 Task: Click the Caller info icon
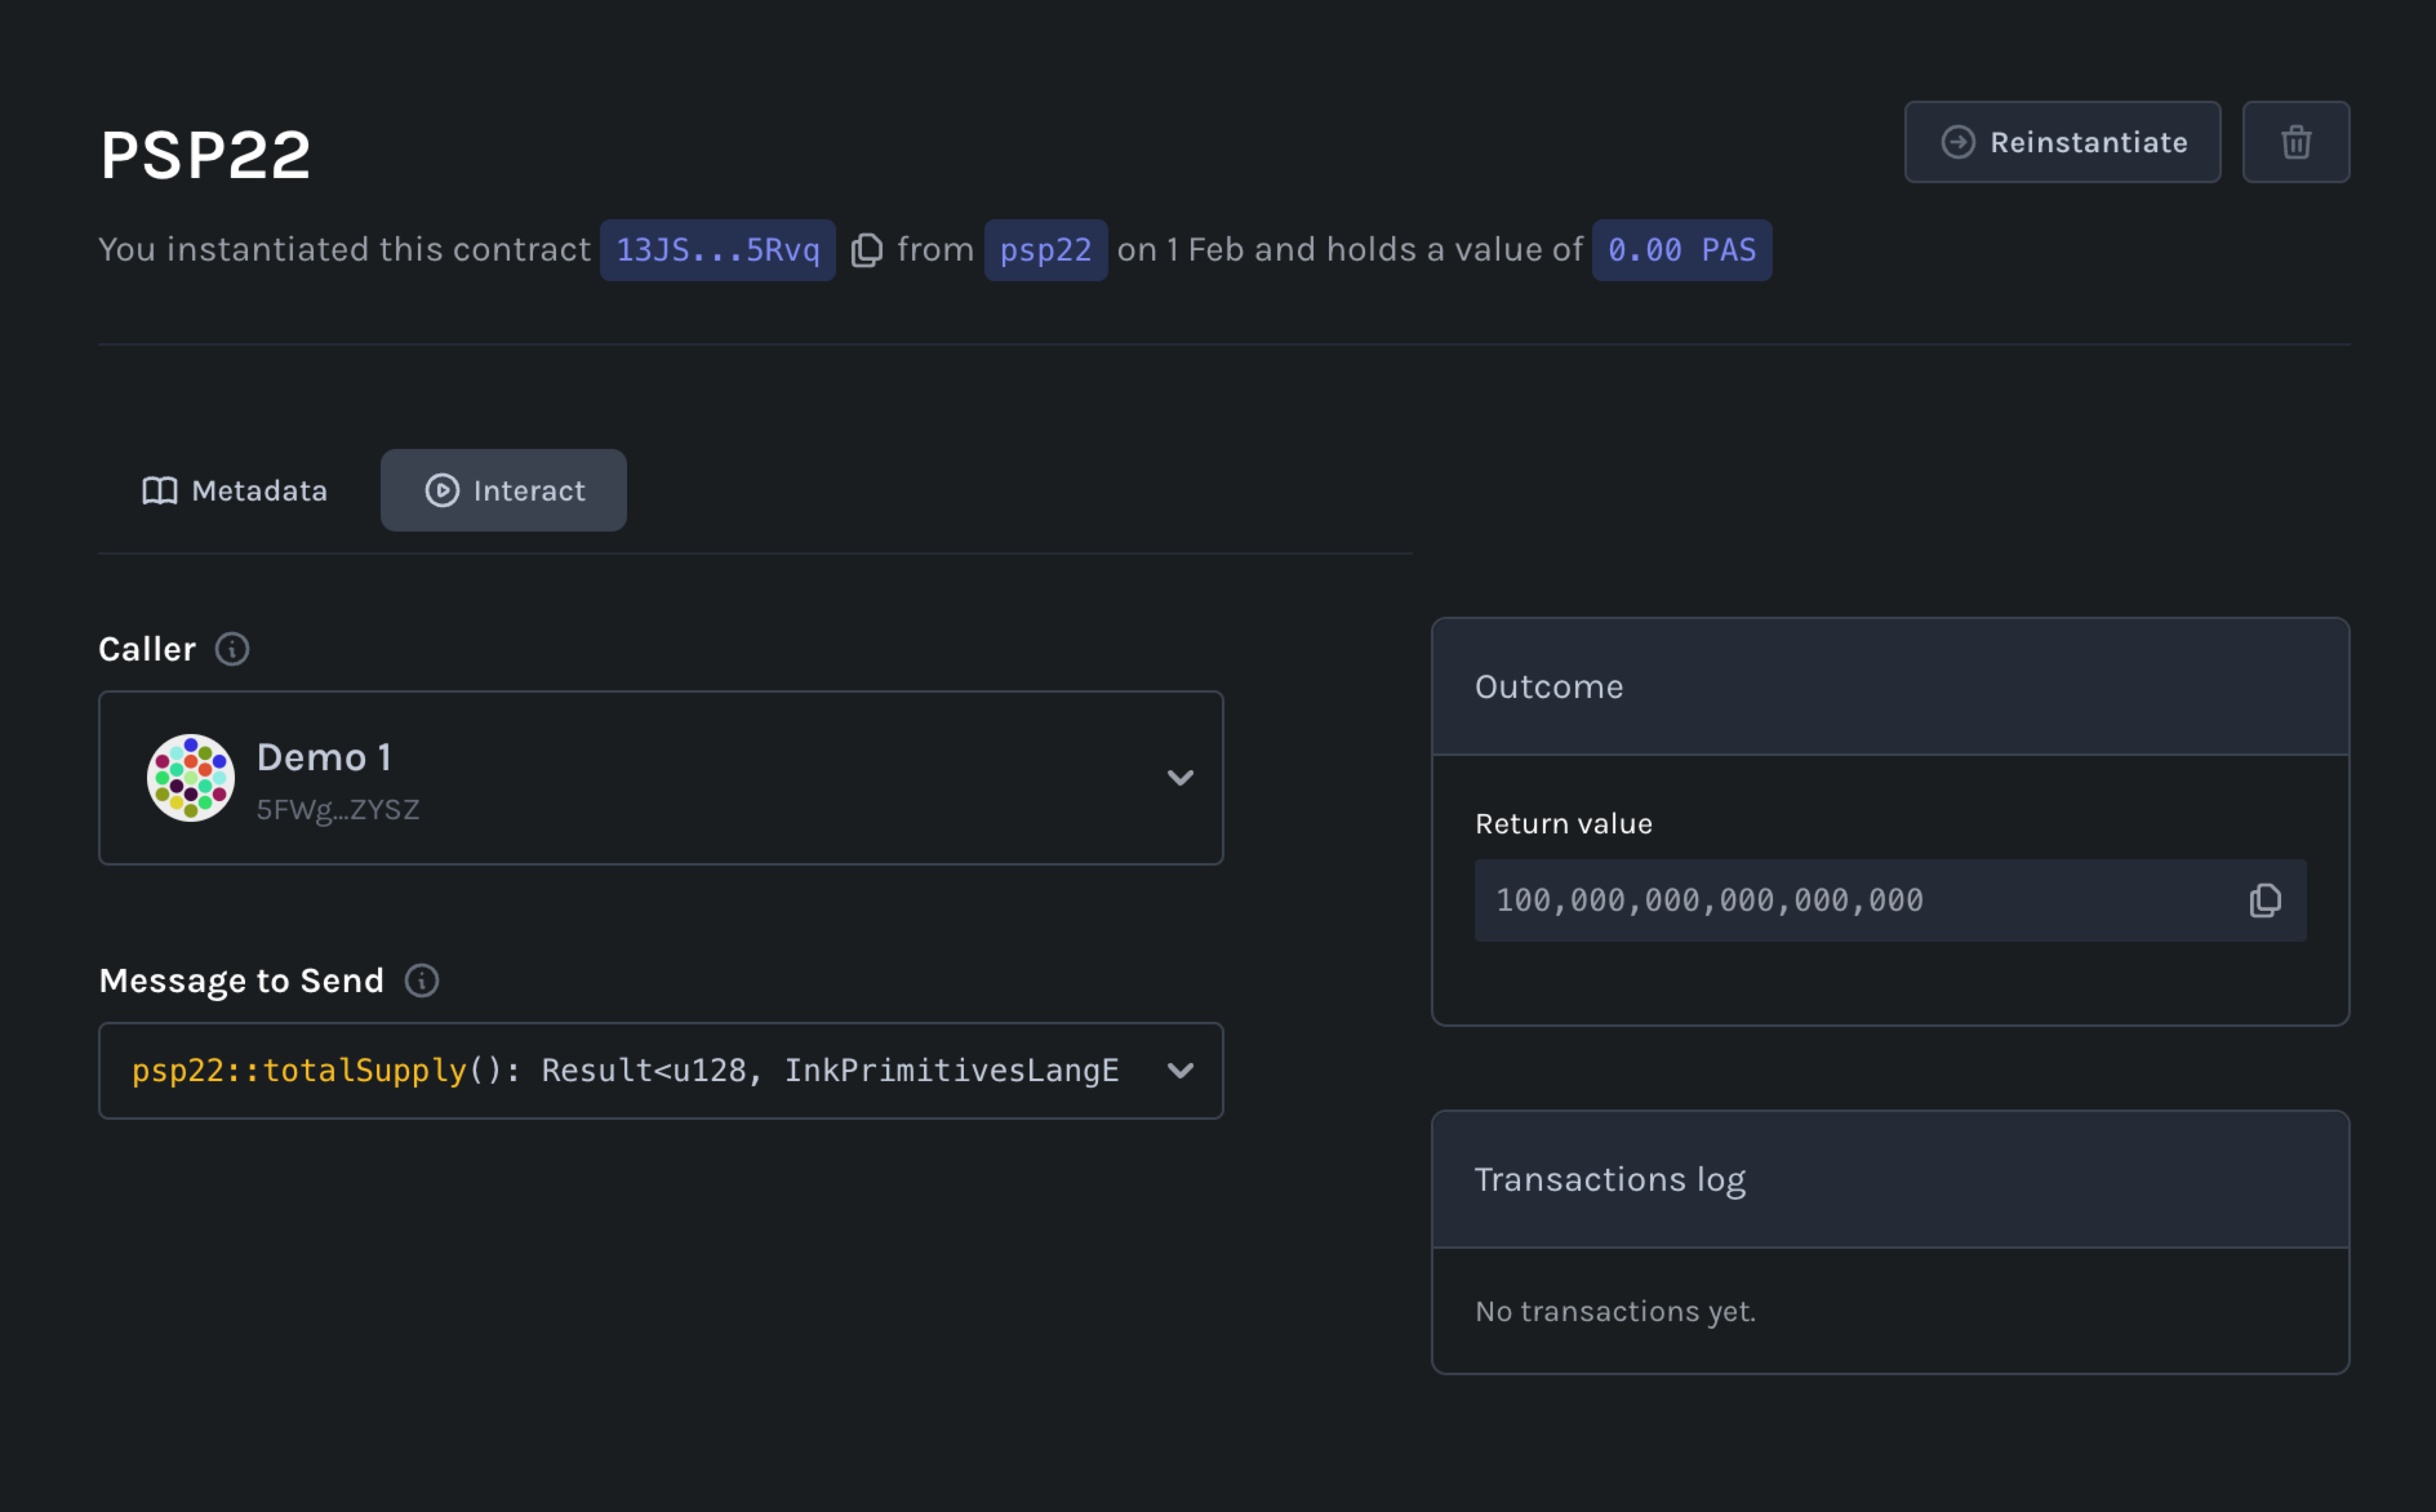tap(232, 649)
